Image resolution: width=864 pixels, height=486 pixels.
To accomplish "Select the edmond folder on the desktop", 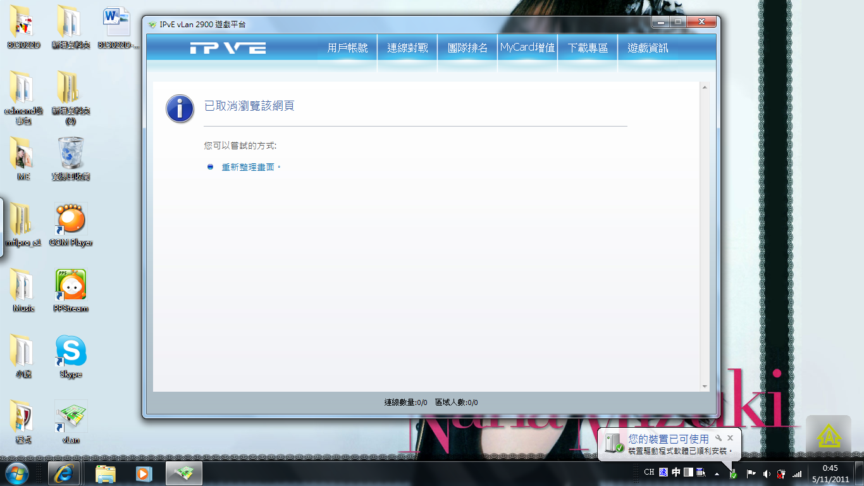I will [x=23, y=97].
